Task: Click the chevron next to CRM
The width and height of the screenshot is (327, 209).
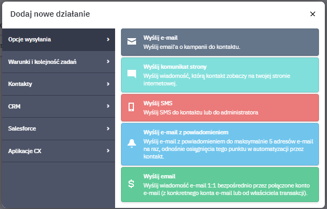Action: [108, 106]
